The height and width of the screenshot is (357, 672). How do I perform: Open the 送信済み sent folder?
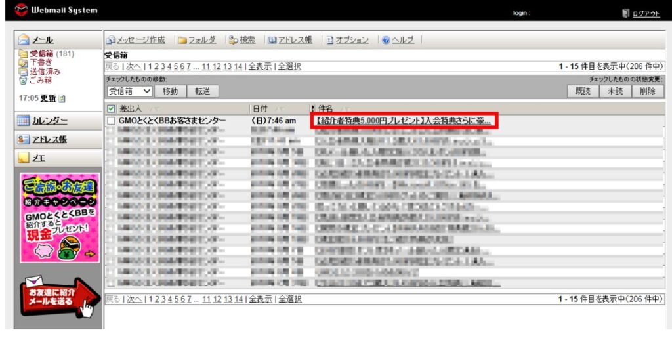coord(45,71)
